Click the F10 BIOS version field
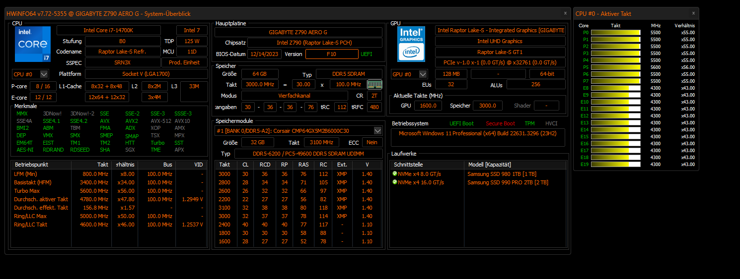Screen dimensions: 740x279 [332, 54]
